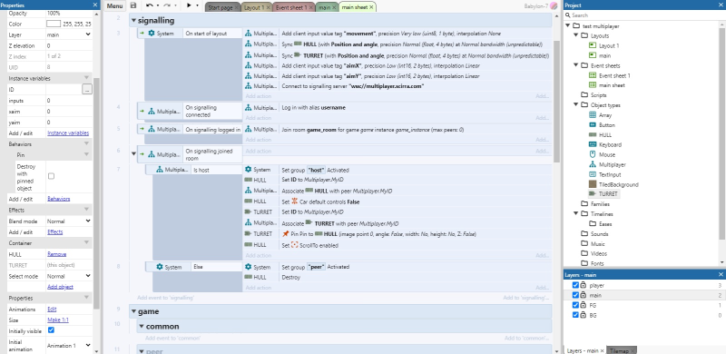Switch to the Event sheet 1 tab

(291, 8)
